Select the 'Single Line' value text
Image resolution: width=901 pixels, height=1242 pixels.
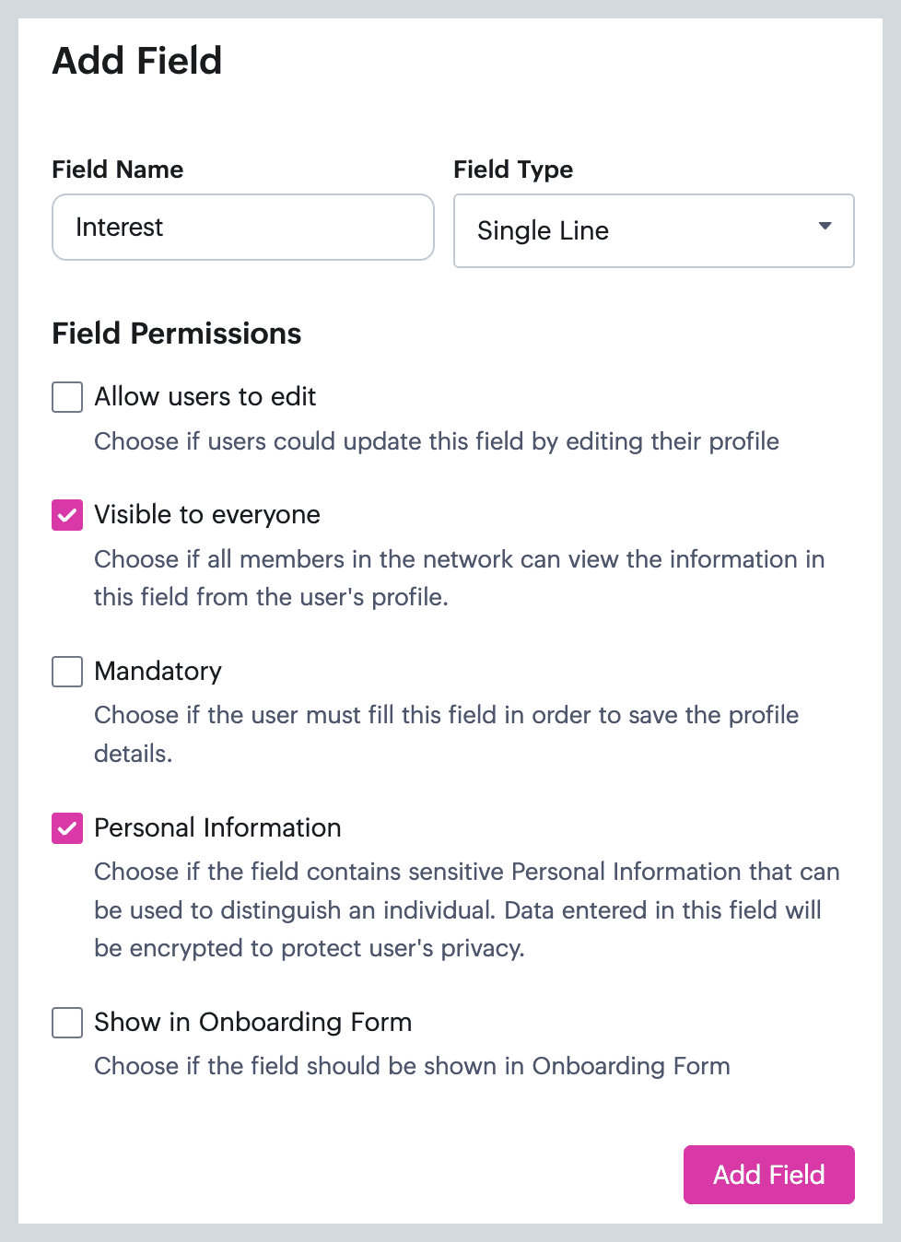(543, 231)
